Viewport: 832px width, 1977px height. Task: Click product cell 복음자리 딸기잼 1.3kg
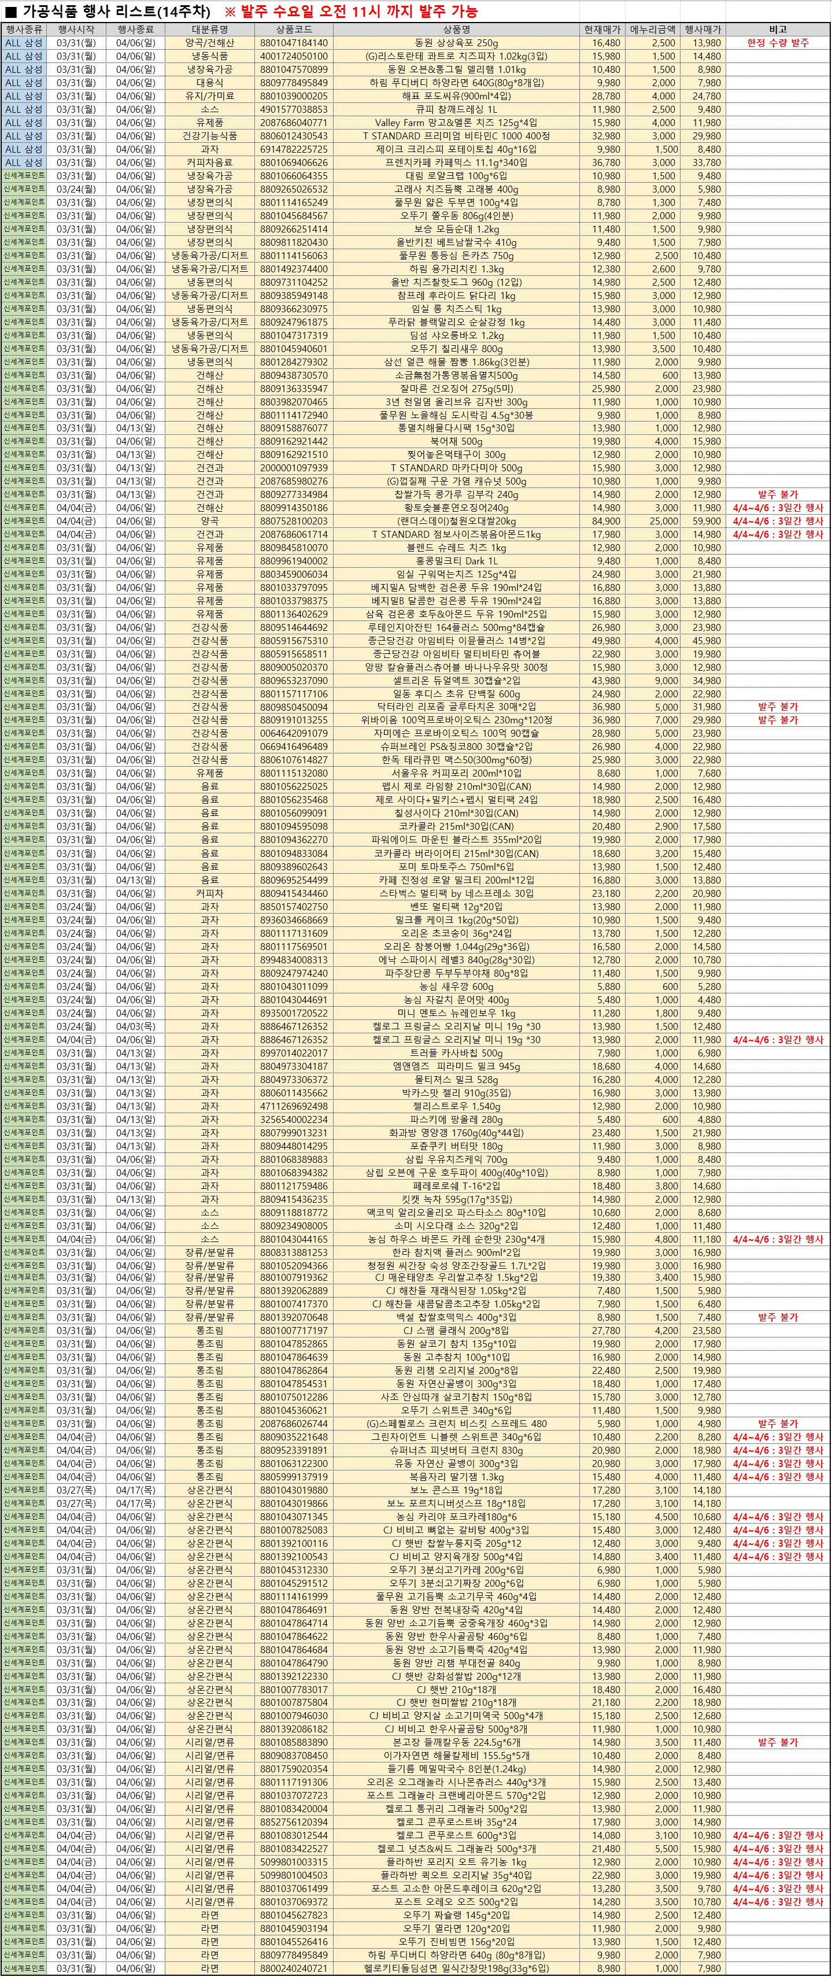[x=456, y=1477]
